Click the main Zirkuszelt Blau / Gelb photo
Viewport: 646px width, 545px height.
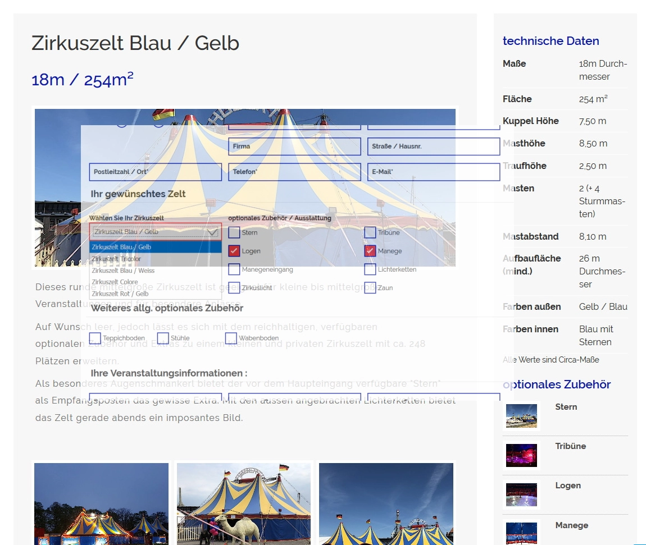click(245, 187)
